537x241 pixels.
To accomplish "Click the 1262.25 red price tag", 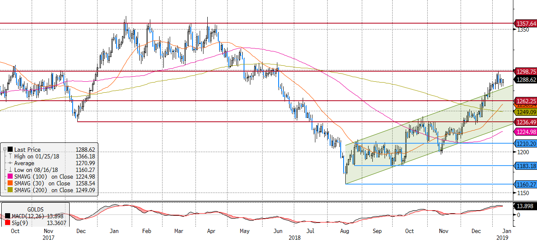I will 525,101.
